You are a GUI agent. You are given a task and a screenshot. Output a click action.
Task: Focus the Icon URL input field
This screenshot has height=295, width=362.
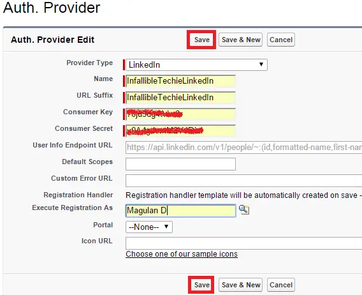click(x=244, y=243)
